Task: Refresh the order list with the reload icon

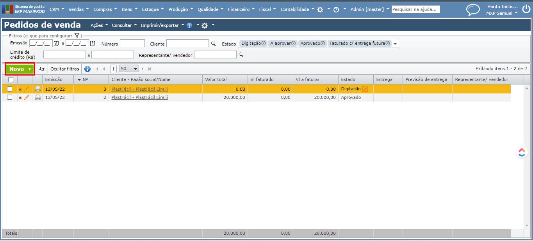Action: coord(42,69)
